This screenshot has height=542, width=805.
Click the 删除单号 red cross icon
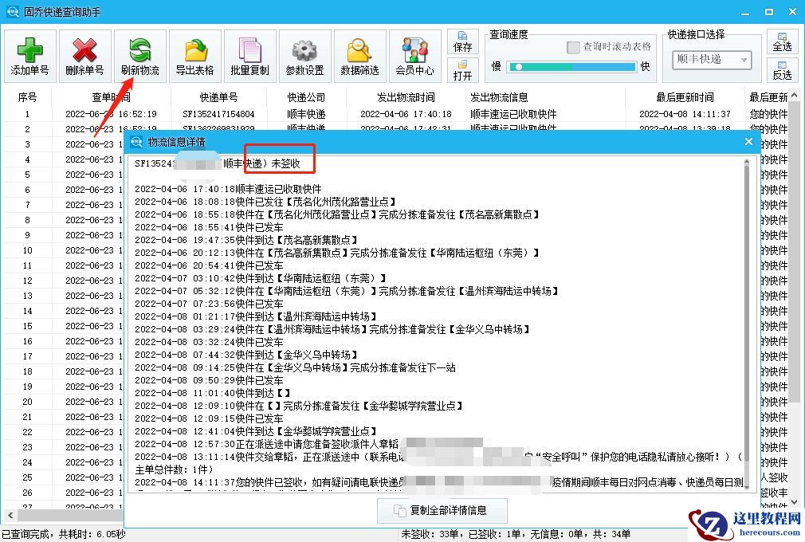84,50
